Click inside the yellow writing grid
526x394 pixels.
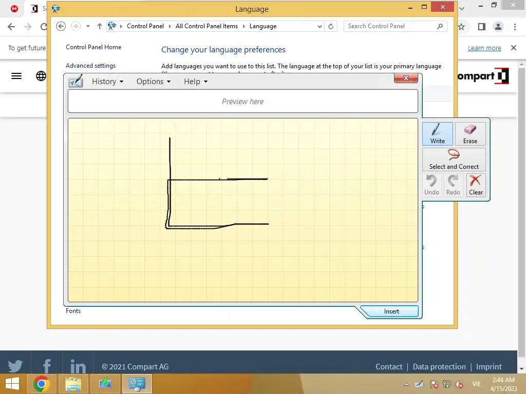point(243,210)
